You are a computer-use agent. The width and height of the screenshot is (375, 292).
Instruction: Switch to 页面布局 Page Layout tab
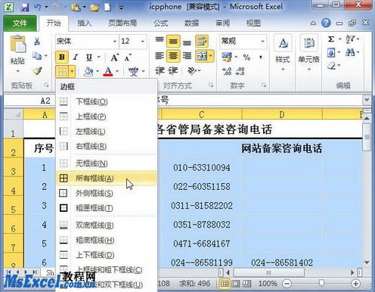tap(122, 23)
